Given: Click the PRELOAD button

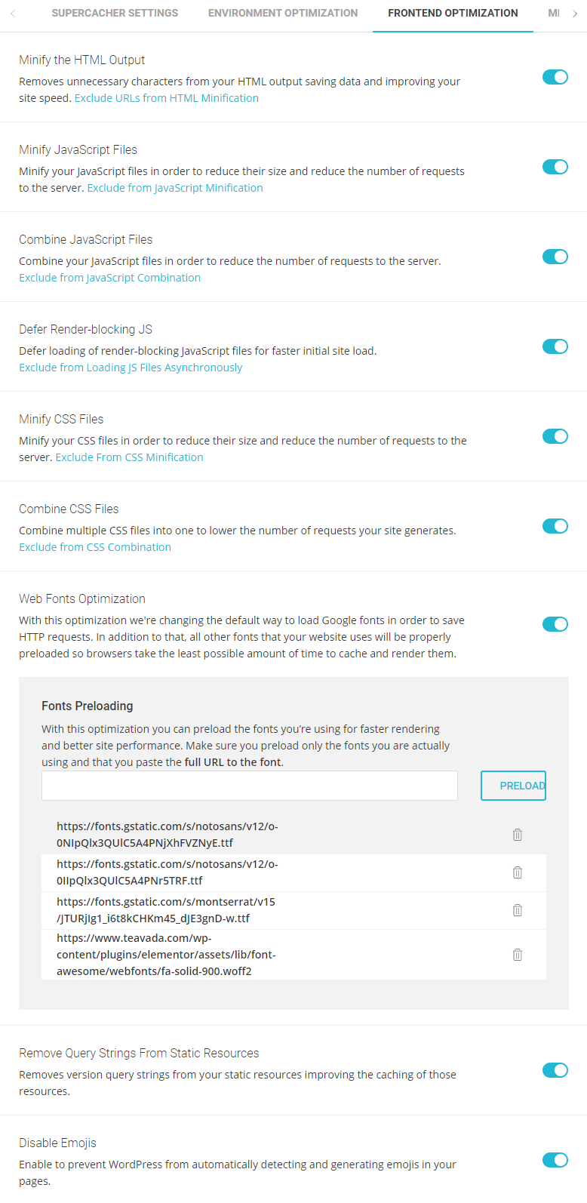Looking at the screenshot, I should (x=513, y=785).
